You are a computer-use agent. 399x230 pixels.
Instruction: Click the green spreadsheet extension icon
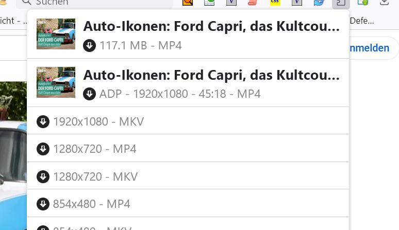pos(210,2)
